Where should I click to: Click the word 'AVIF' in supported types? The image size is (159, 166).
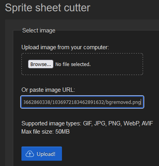click(147, 123)
